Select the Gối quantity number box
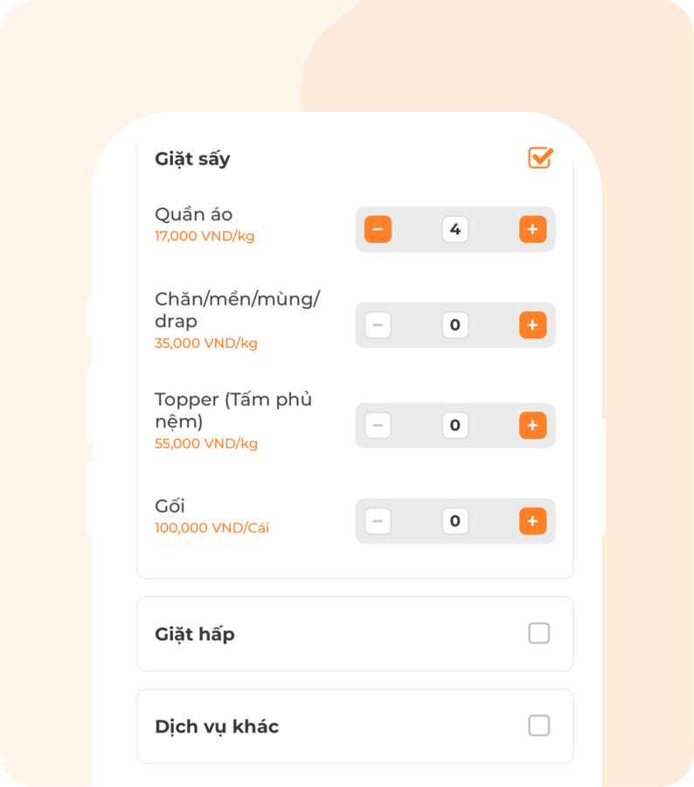Image resolution: width=694 pixels, height=787 pixels. [x=455, y=522]
